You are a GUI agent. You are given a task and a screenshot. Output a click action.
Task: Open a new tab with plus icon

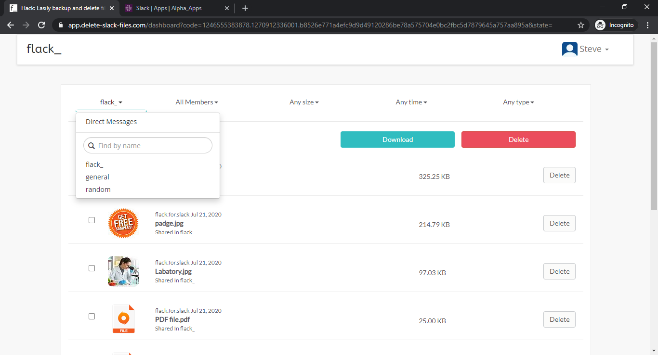(245, 8)
